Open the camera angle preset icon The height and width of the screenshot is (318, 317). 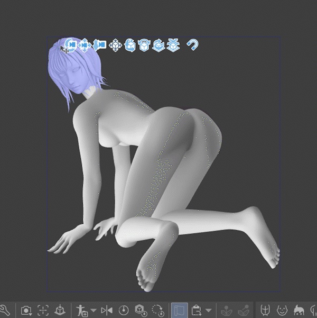(x=26, y=310)
